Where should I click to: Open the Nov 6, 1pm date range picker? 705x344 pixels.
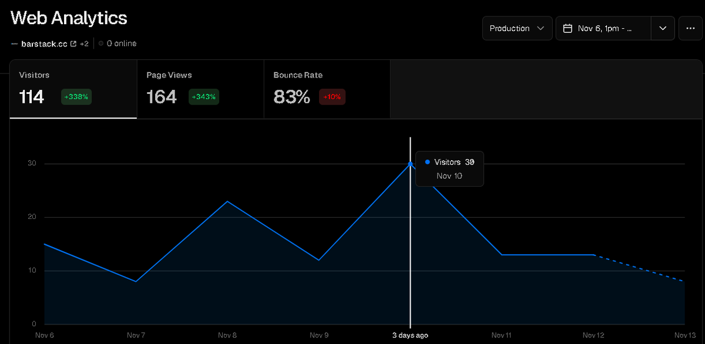click(603, 28)
